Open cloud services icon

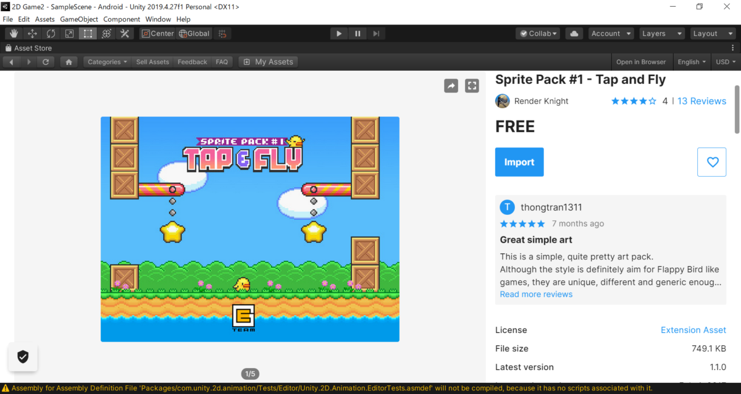pos(575,33)
